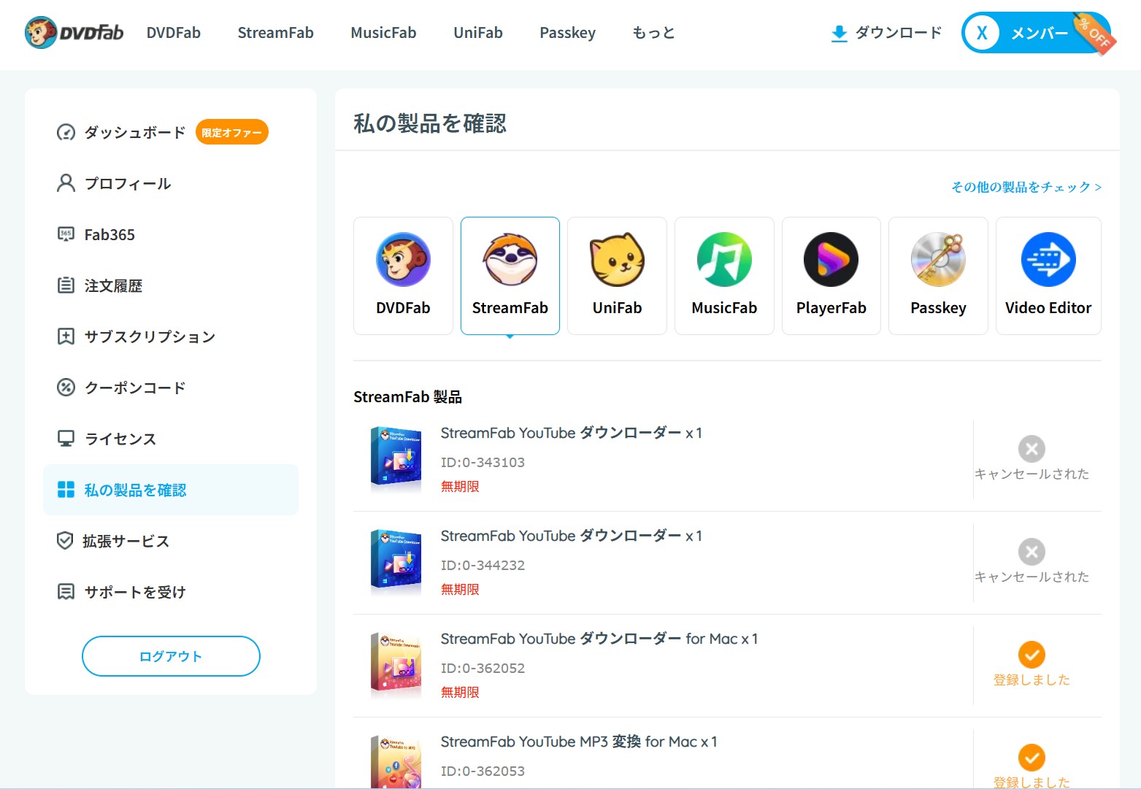Open the DVDFab top menu
The image size is (1141, 789).
[x=174, y=33]
